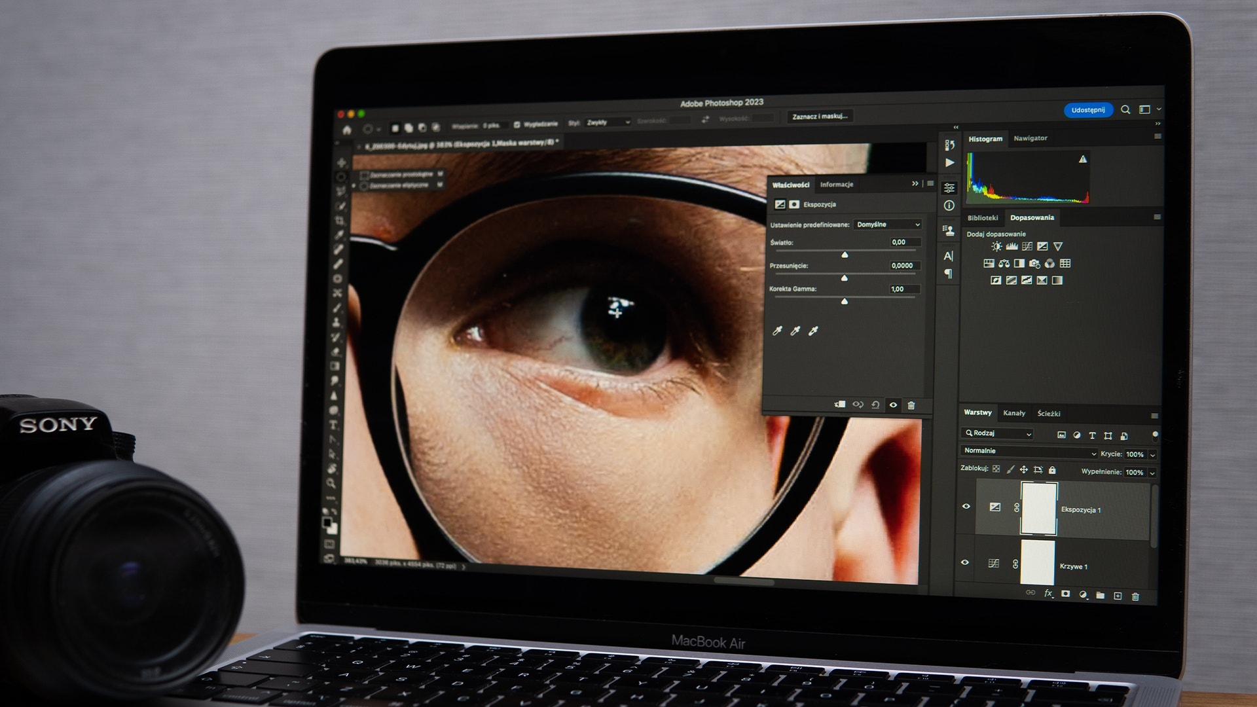Create a new Levels adjustment layer

[x=1011, y=246]
